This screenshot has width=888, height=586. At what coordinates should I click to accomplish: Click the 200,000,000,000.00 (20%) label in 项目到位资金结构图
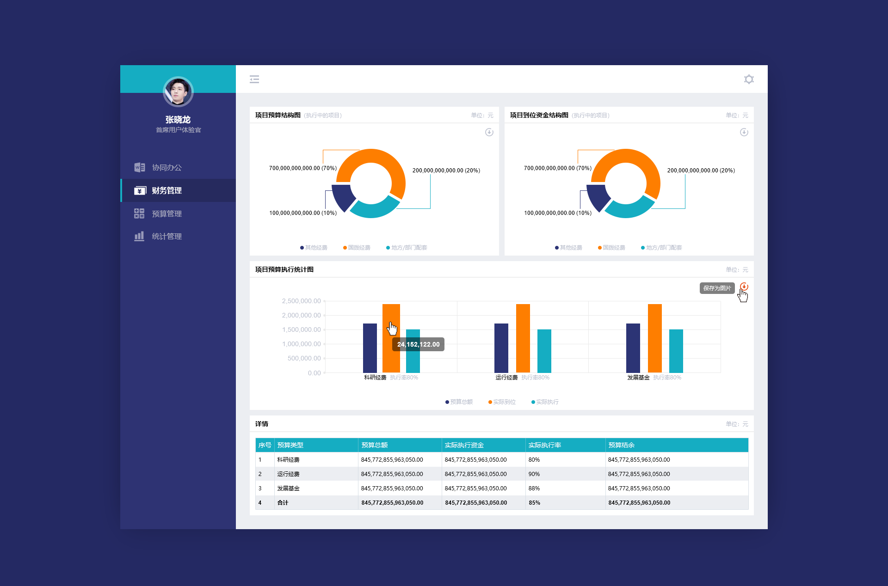(701, 171)
